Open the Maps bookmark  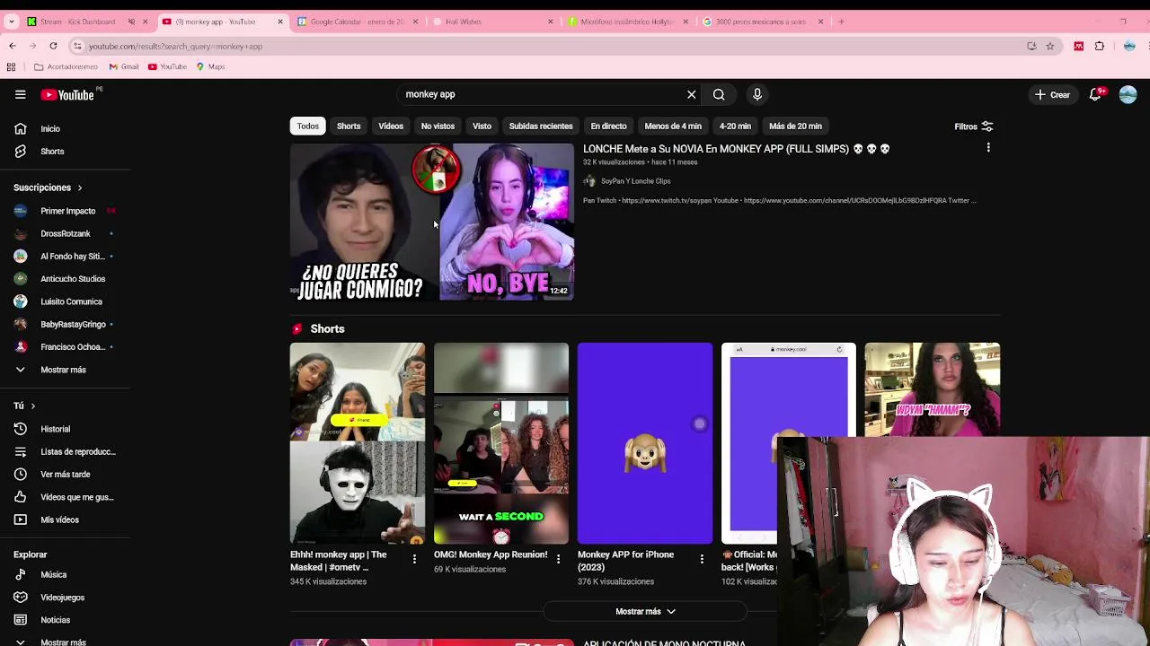(x=210, y=66)
